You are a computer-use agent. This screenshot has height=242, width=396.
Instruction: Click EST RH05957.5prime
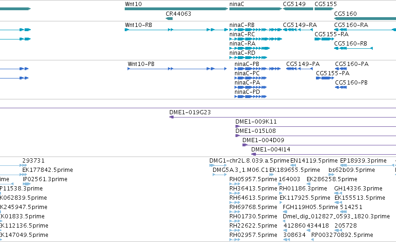pyautogui.click(x=235, y=184)
